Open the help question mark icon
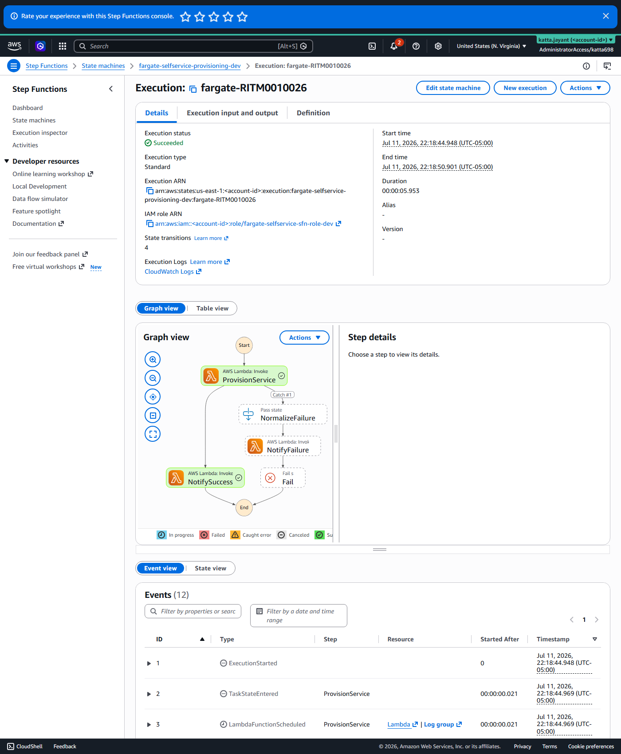 click(x=416, y=46)
